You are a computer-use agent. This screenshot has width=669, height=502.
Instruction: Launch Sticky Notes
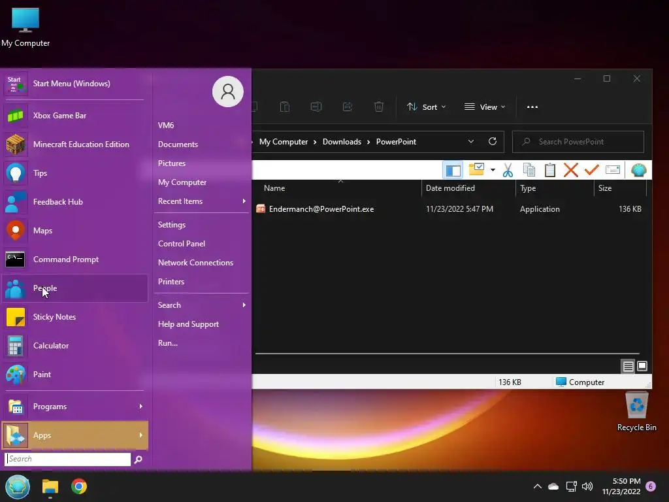pyautogui.click(x=74, y=317)
